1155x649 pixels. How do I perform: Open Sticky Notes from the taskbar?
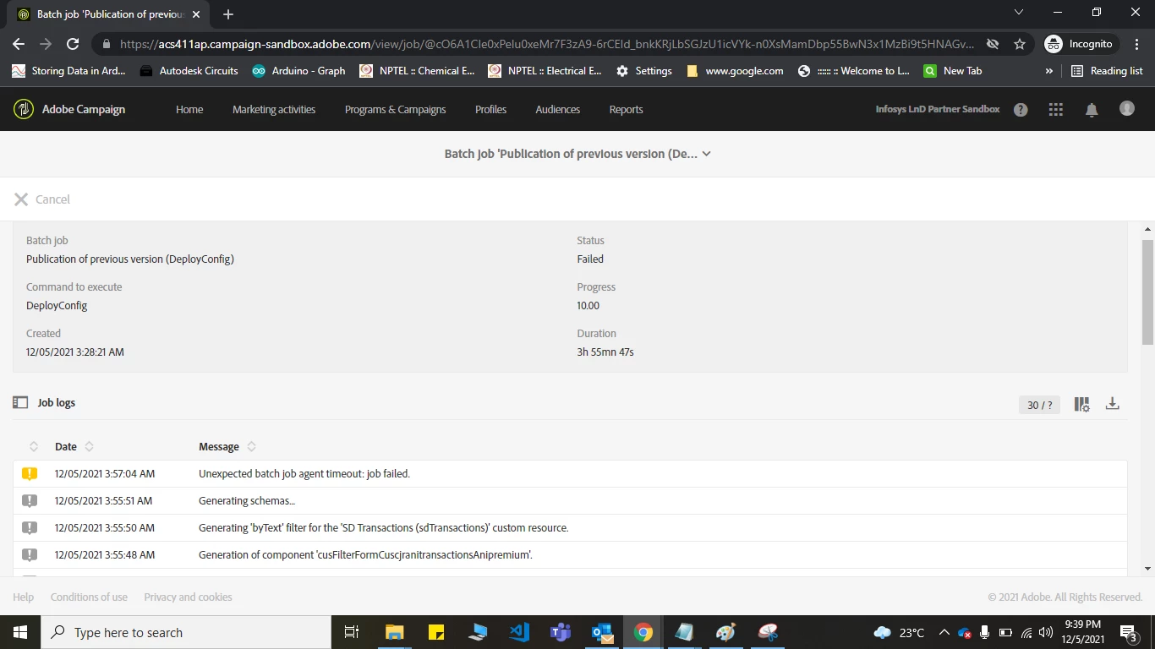pos(436,632)
